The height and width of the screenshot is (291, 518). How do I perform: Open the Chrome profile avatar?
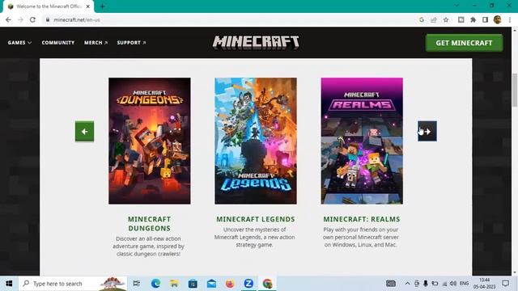pyautogui.click(x=497, y=19)
